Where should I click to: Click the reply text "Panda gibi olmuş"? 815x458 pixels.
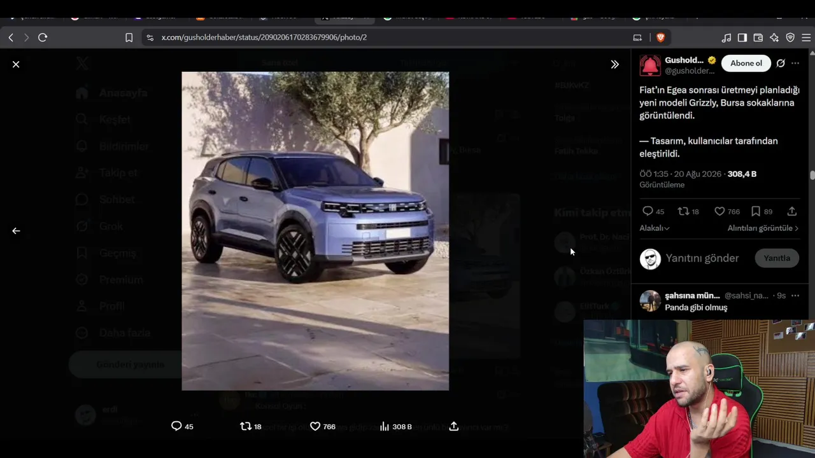point(696,308)
